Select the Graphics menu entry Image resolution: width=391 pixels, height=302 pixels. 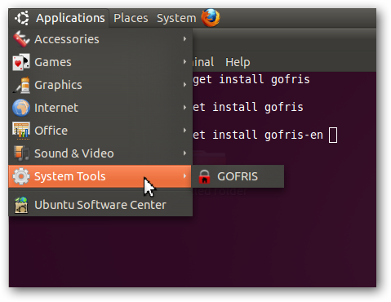point(100,85)
